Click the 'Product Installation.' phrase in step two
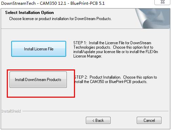The width and height of the screenshot is (171, 130). [105, 77]
